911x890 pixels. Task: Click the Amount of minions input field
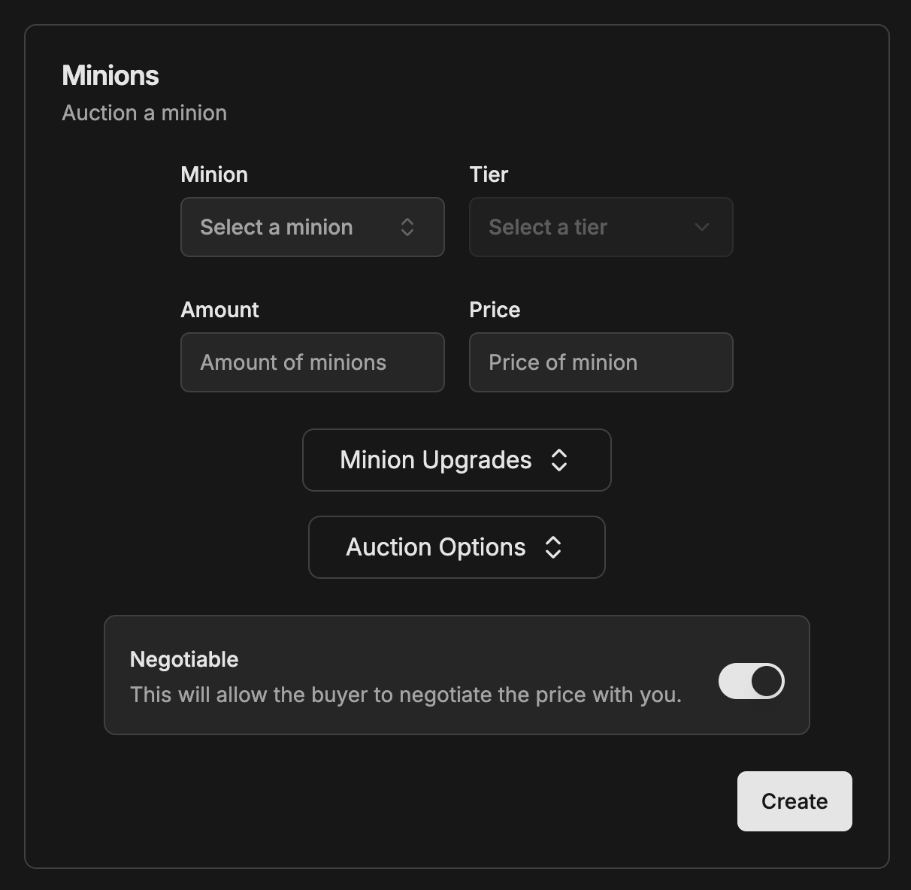[x=312, y=362]
